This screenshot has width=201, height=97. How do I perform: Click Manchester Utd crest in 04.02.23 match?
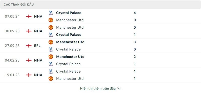pyautogui.click(x=51, y=57)
